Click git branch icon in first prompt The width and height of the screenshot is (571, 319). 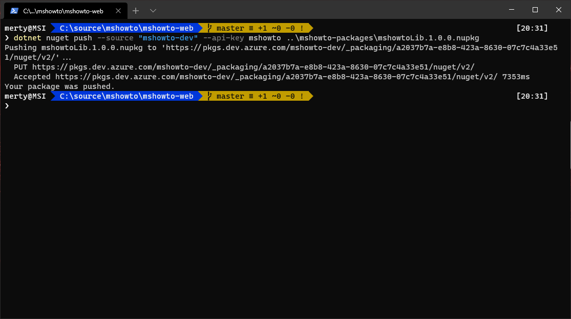[x=209, y=28]
